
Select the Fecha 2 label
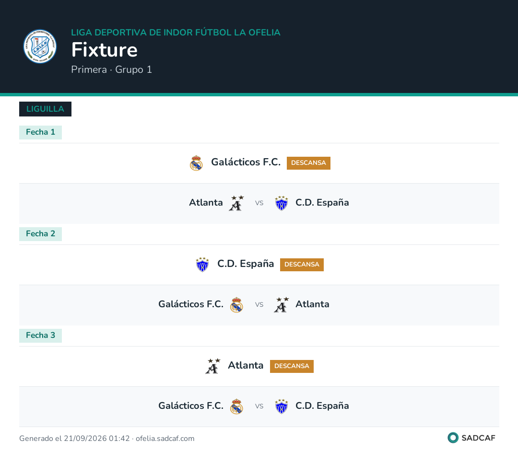[40, 234]
